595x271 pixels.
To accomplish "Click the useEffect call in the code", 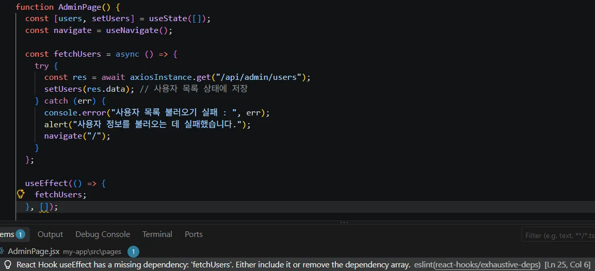I will click(x=46, y=183).
